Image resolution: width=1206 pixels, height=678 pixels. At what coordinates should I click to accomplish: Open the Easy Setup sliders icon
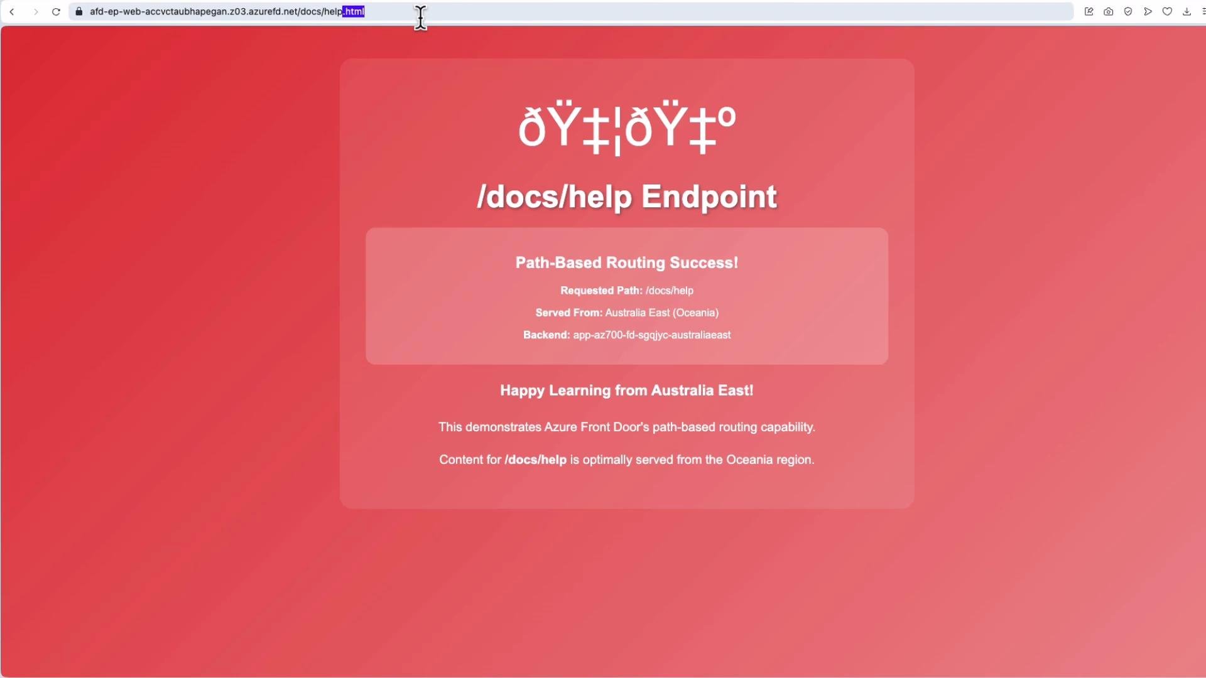click(x=1203, y=11)
